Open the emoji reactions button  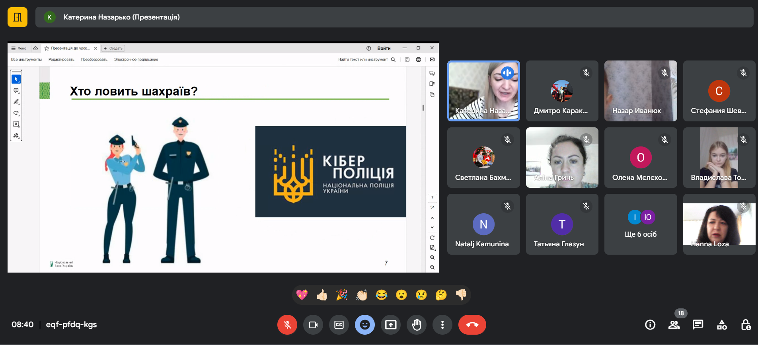coord(365,325)
